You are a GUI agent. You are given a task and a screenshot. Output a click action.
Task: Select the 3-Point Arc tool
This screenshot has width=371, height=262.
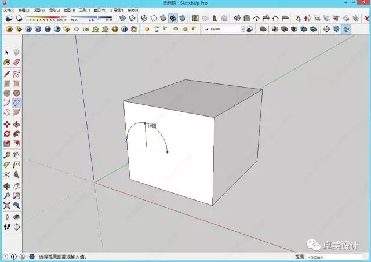click(x=7, y=112)
